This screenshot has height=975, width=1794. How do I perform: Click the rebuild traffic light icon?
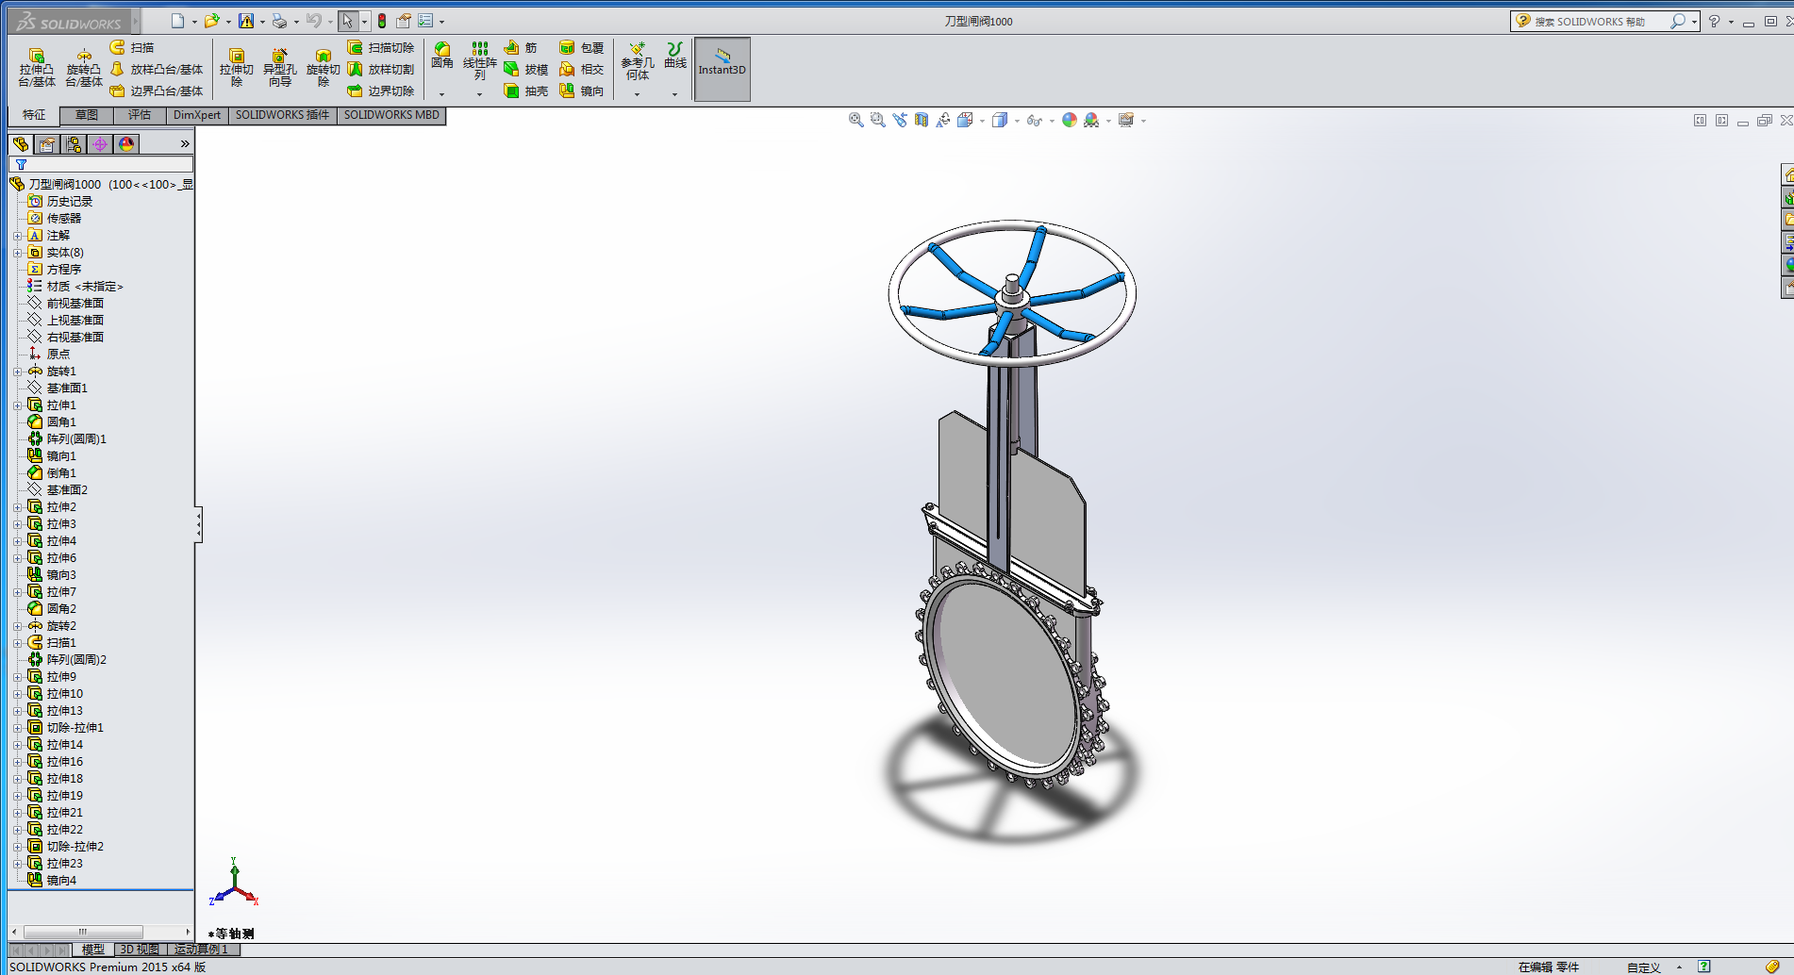click(382, 21)
